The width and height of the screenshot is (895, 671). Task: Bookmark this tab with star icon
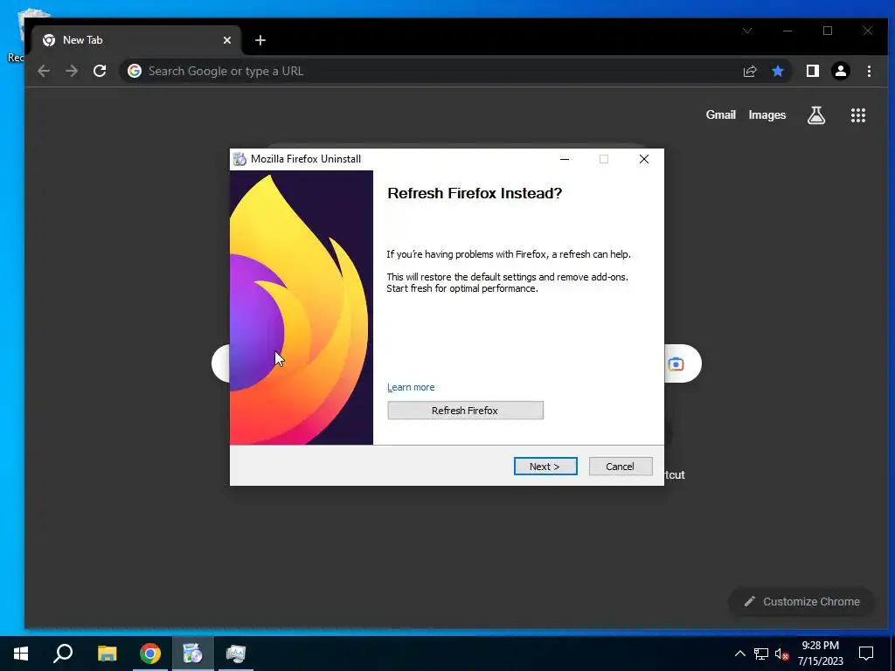click(x=777, y=71)
